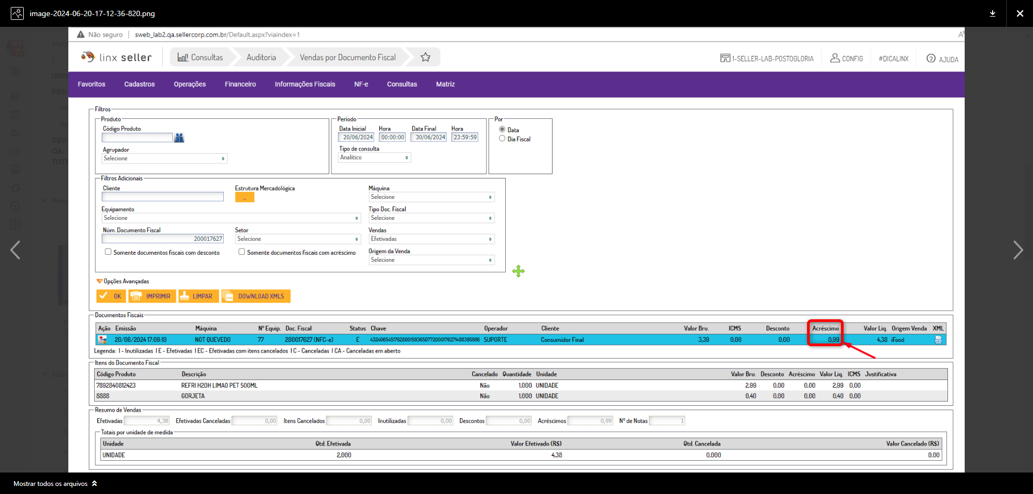The height and width of the screenshot is (494, 1033).
Task: Open the Favoritos menu
Action: (91, 84)
